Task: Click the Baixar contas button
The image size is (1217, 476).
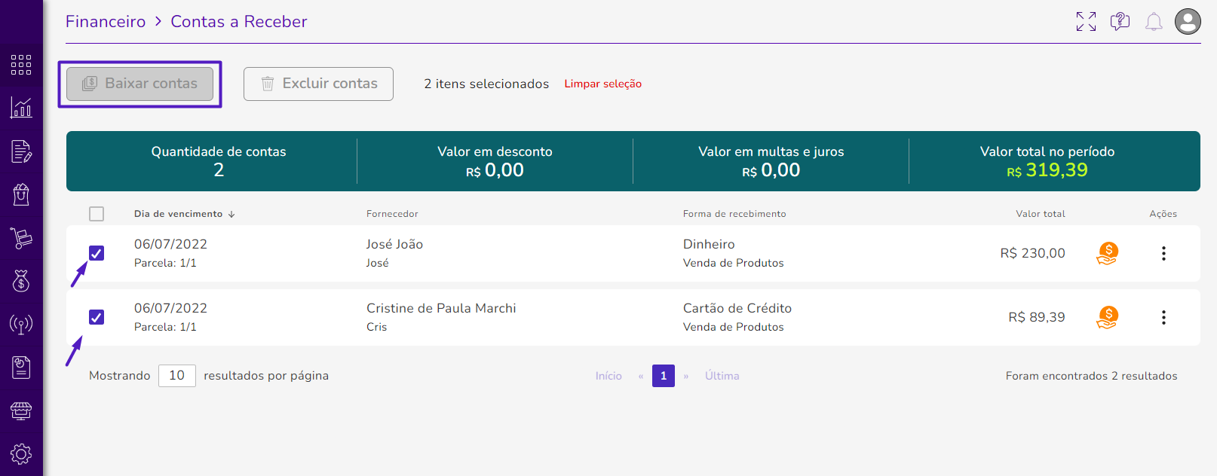Action: 140,84
